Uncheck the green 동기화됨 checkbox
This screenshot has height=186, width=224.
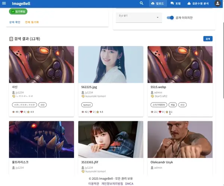coord(13,12)
